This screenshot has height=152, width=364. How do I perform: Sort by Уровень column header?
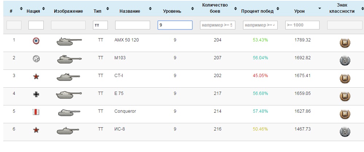[172, 11]
